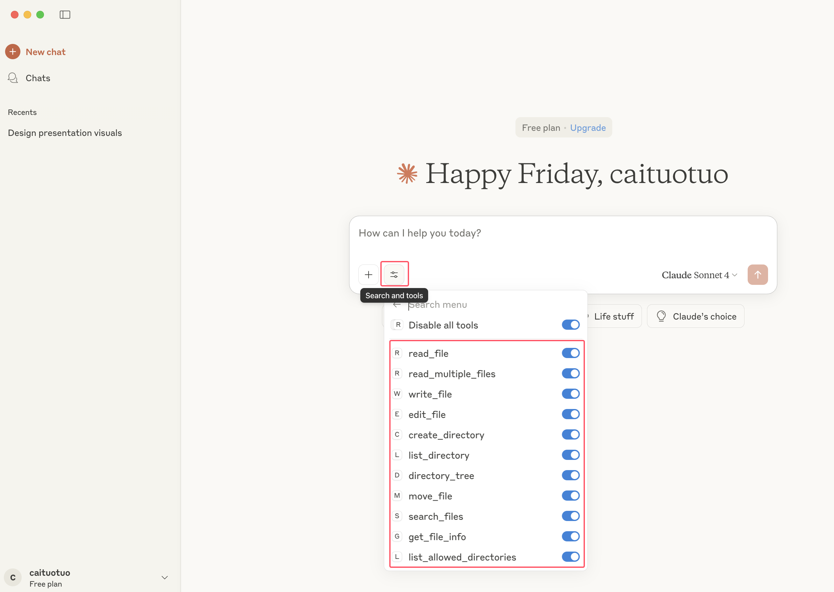Expand the caituotuo account menu chevron
This screenshot has height=592, width=834.
pyautogui.click(x=164, y=577)
